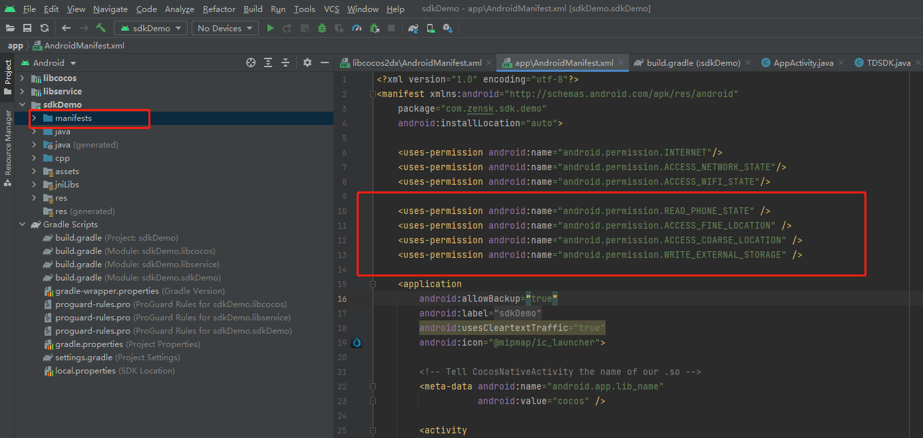923x438 pixels.
Task: Fold the application tag on line 15
Action: (x=373, y=284)
